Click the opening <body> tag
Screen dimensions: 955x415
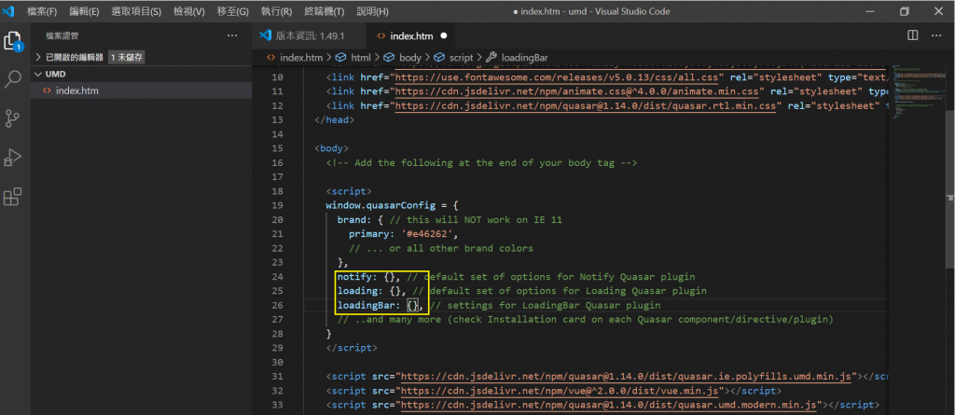tap(331, 148)
